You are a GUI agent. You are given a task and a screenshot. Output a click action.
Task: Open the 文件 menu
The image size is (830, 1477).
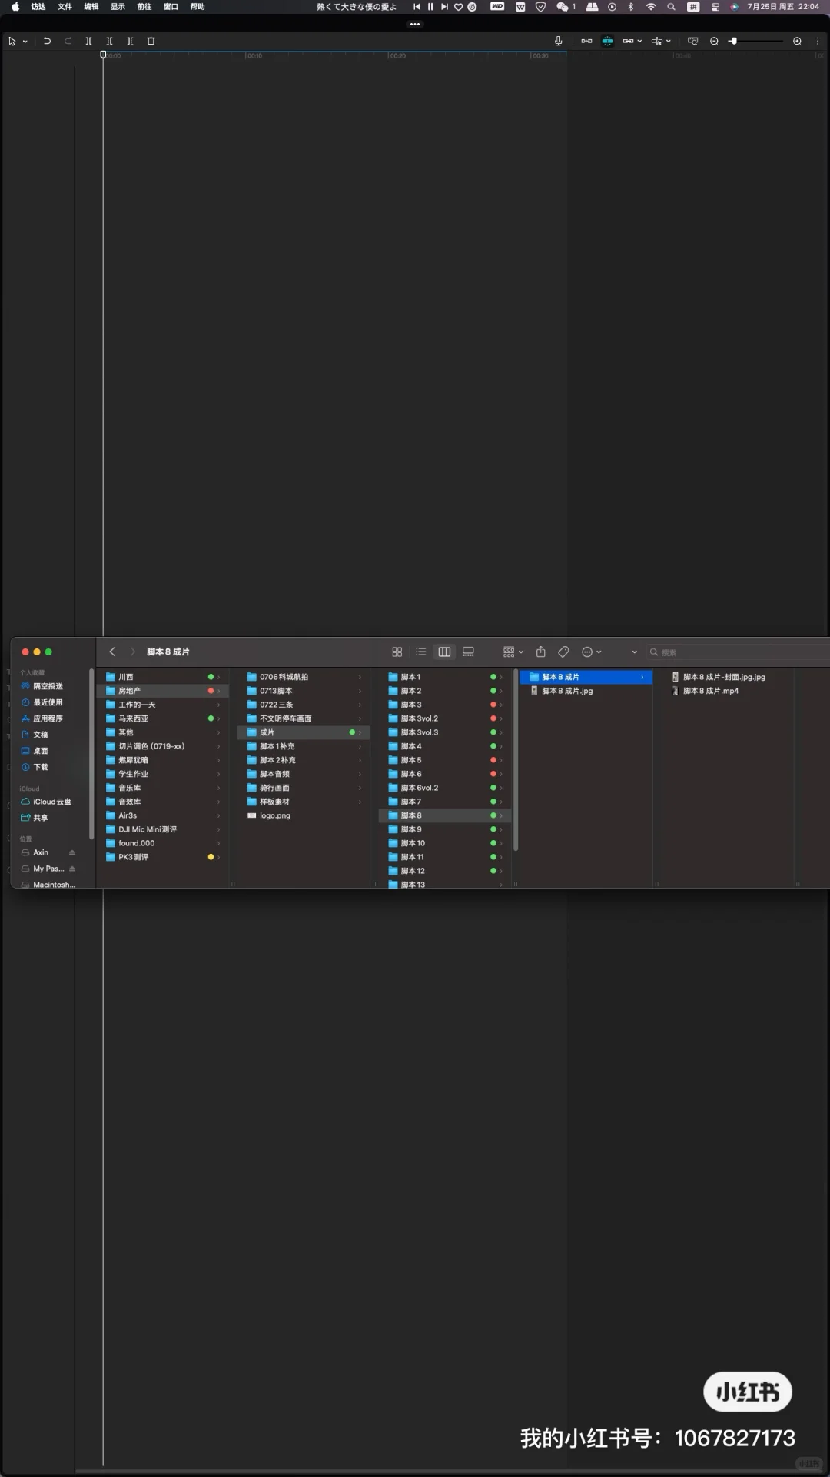[65, 6]
